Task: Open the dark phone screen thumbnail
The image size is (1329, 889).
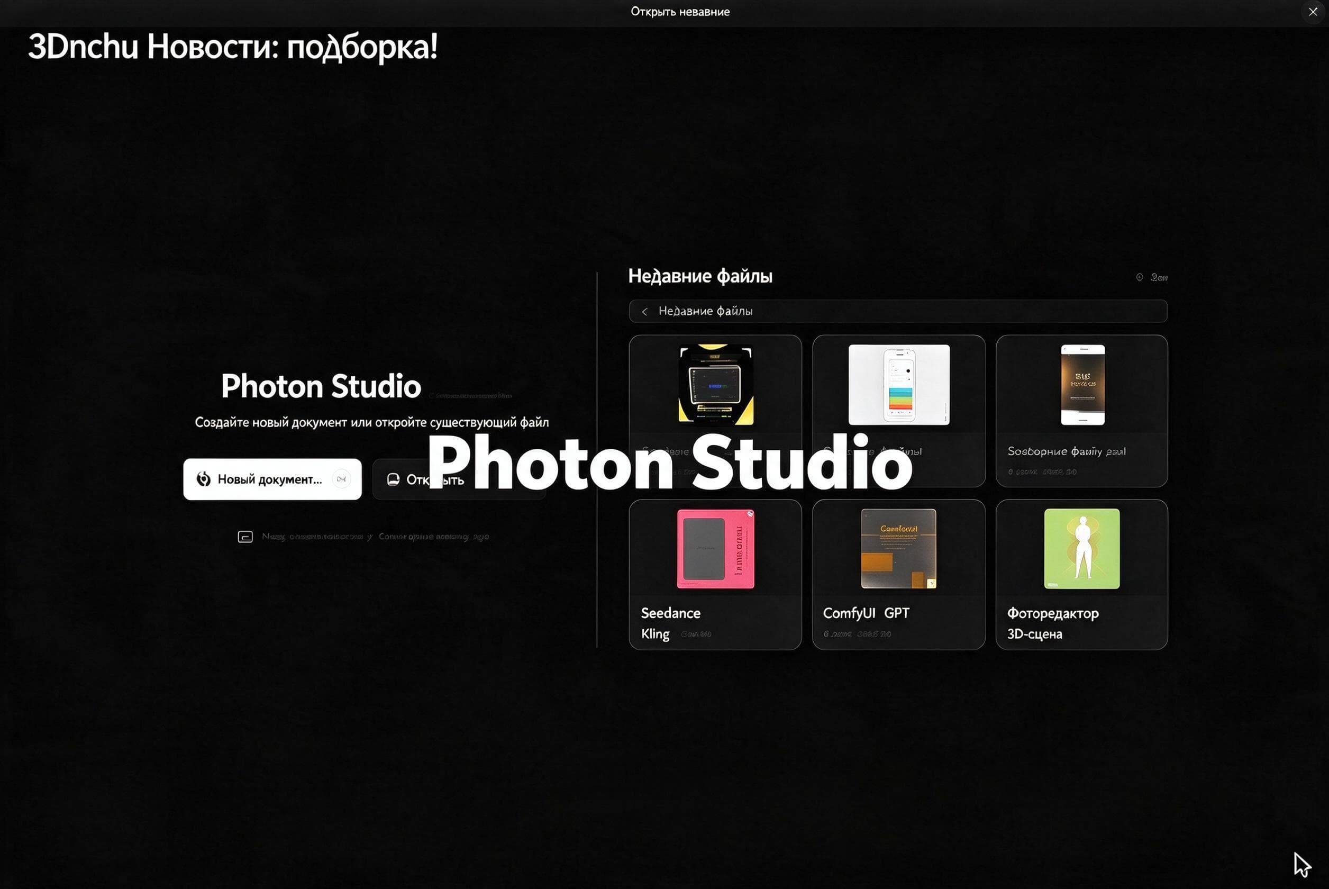Action: (x=1082, y=384)
